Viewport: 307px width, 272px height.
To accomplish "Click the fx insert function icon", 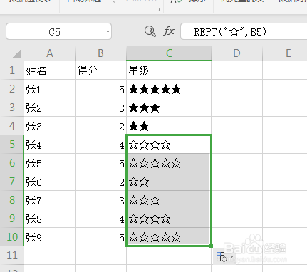I will 169,31.
